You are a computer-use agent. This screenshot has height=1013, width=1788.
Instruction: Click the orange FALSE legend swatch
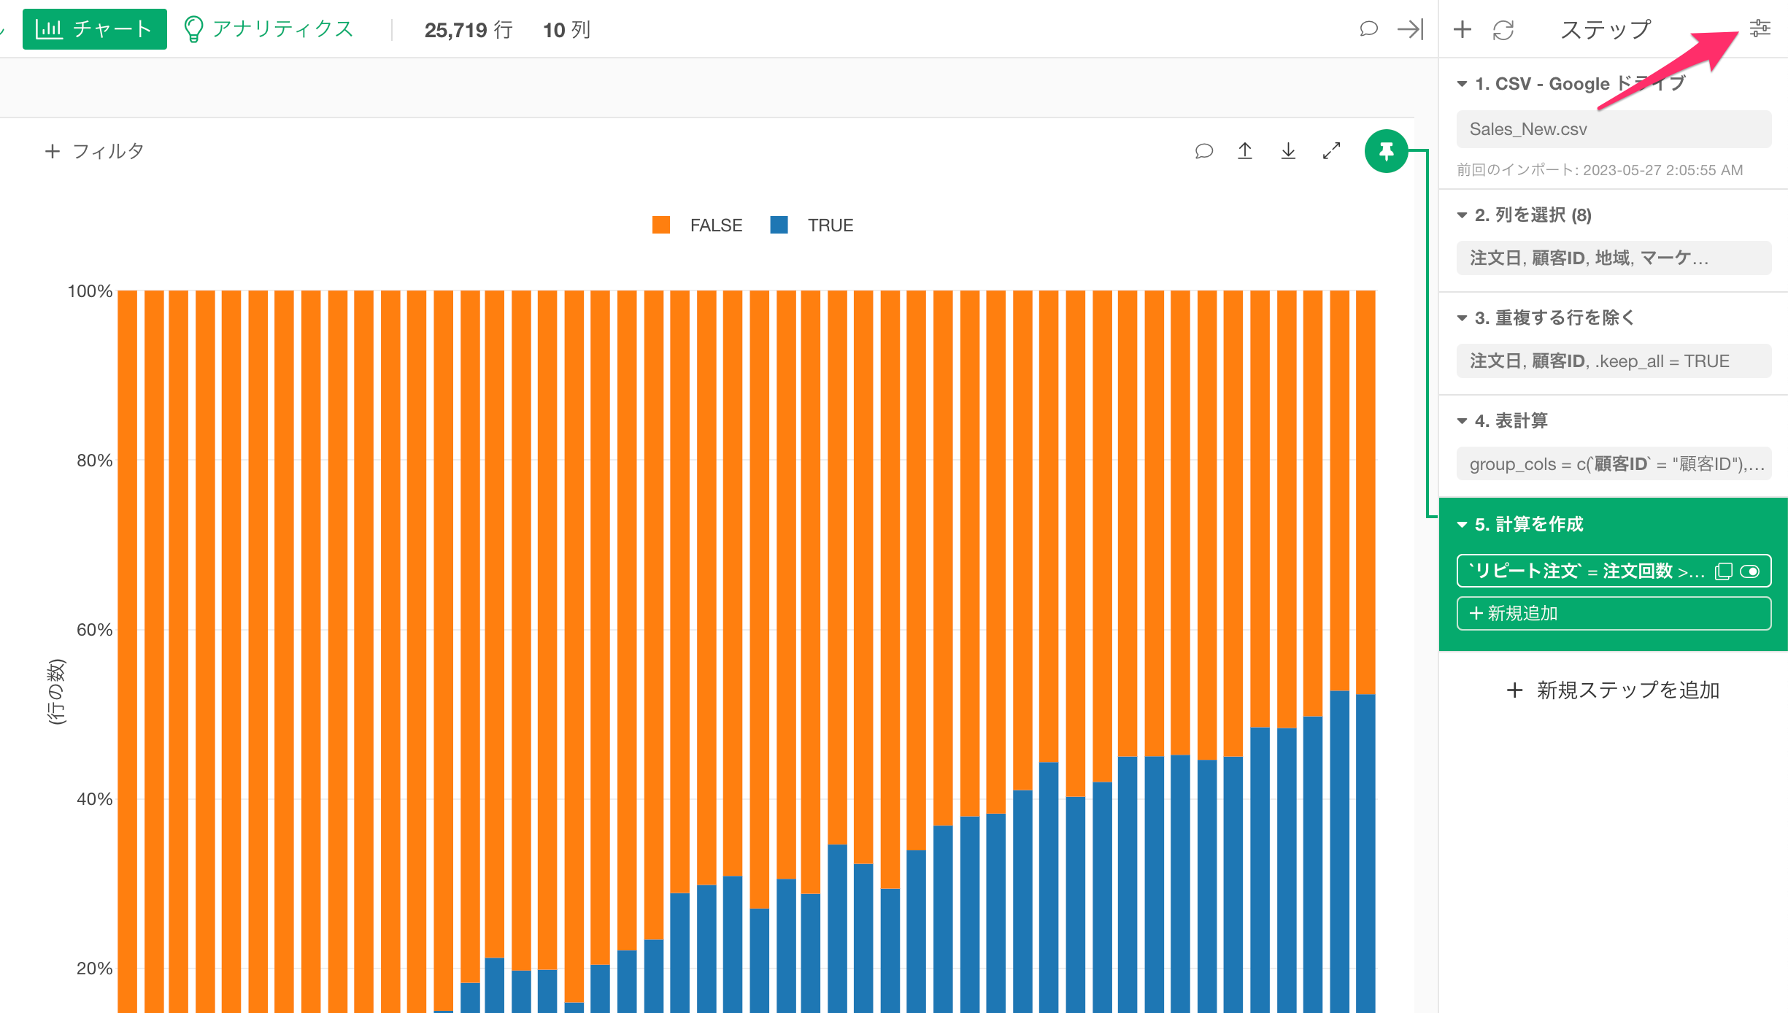point(661,225)
